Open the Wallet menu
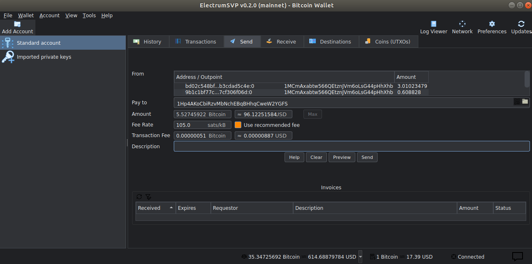The height and width of the screenshot is (264, 532). click(26, 15)
